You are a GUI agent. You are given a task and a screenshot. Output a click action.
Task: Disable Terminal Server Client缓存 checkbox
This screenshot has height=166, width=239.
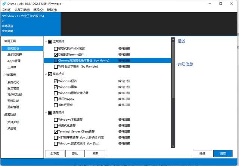(x=56, y=131)
